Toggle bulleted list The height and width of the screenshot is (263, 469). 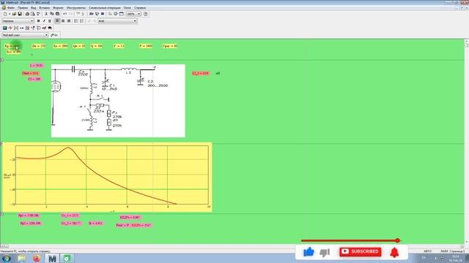pyautogui.click(x=76, y=21)
